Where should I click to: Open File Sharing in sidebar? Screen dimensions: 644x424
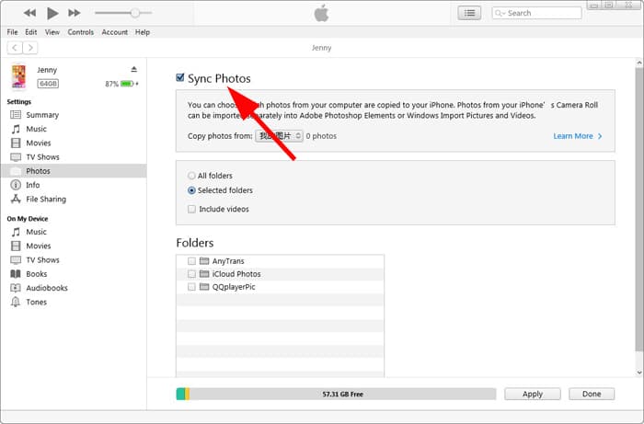[x=45, y=199]
